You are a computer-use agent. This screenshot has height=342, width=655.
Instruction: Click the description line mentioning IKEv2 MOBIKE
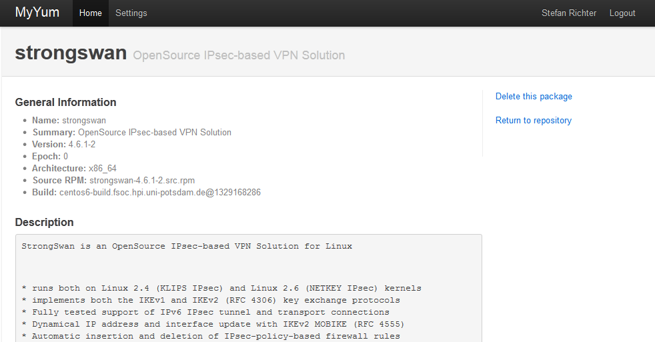[213, 325]
